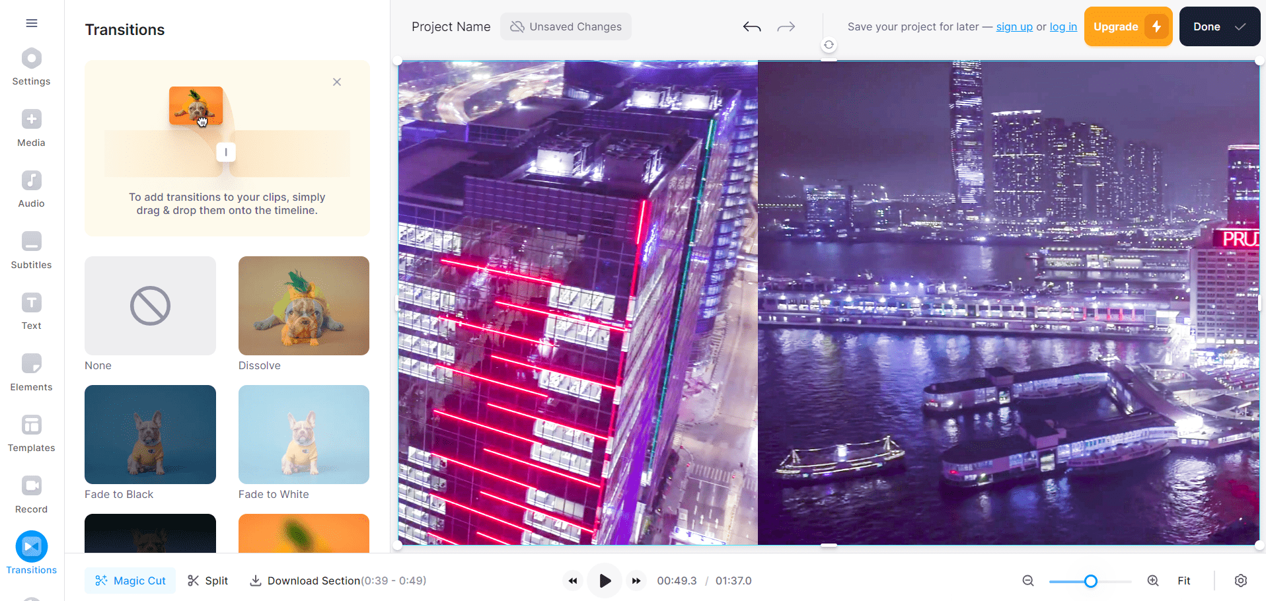Open the hamburger menu
The image size is (1266, 601).
click(31, 23)
